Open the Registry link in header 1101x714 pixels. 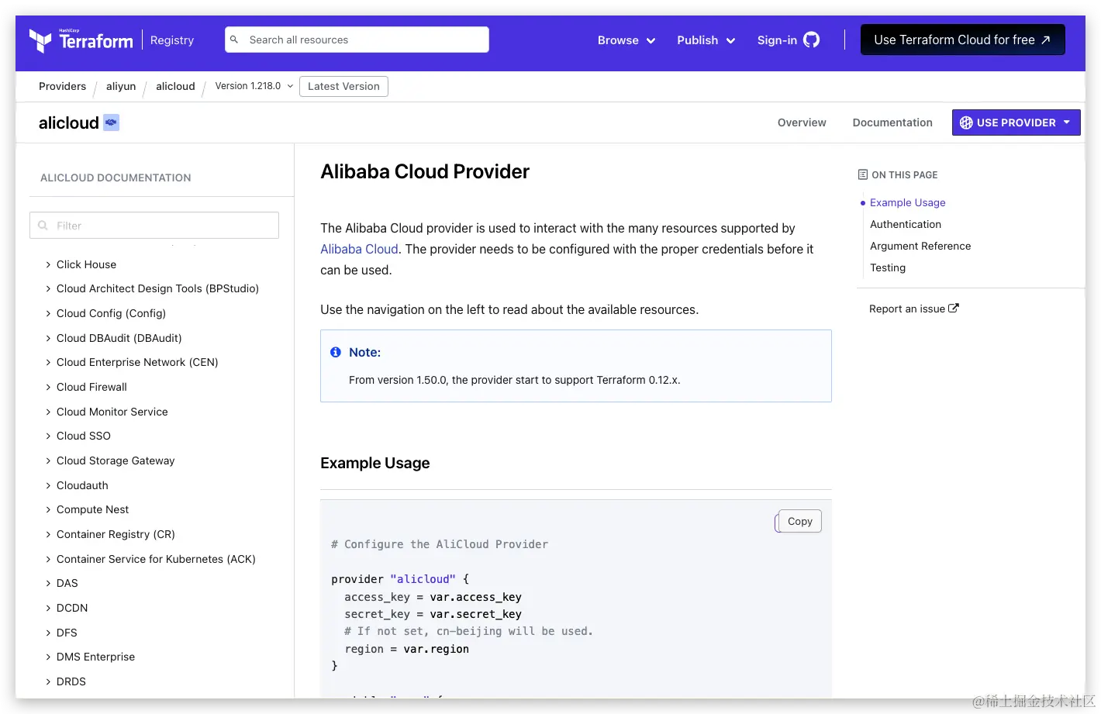[x=172, y=40]
